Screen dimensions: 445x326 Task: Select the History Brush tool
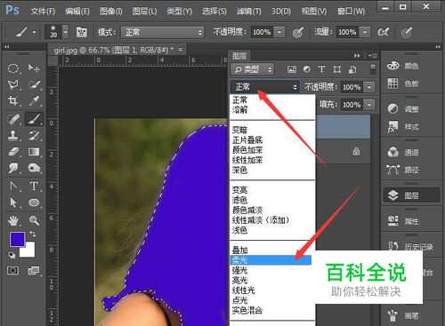34,135
